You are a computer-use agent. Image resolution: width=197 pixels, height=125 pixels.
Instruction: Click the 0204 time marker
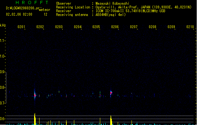[x=78, y=27]
